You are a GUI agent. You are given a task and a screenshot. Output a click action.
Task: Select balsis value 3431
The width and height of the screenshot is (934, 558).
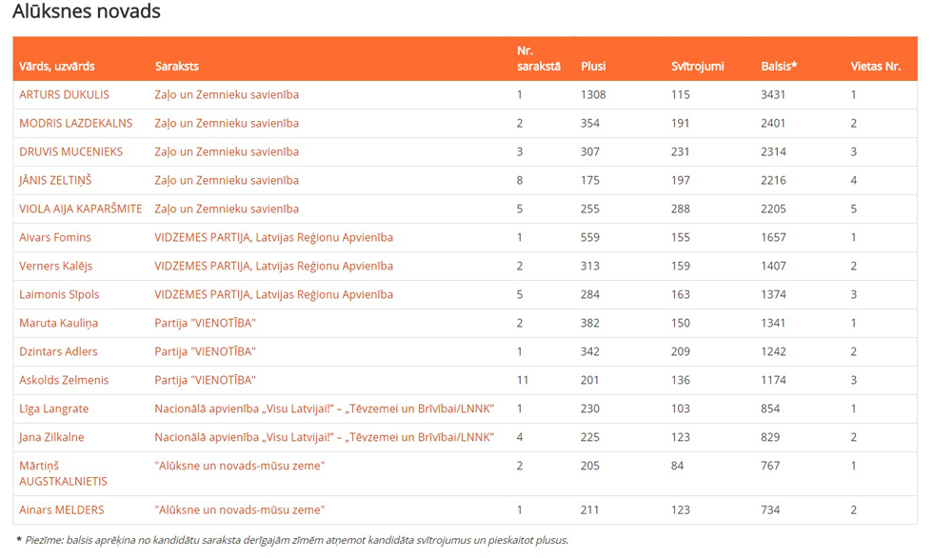(x=773, y=94)
